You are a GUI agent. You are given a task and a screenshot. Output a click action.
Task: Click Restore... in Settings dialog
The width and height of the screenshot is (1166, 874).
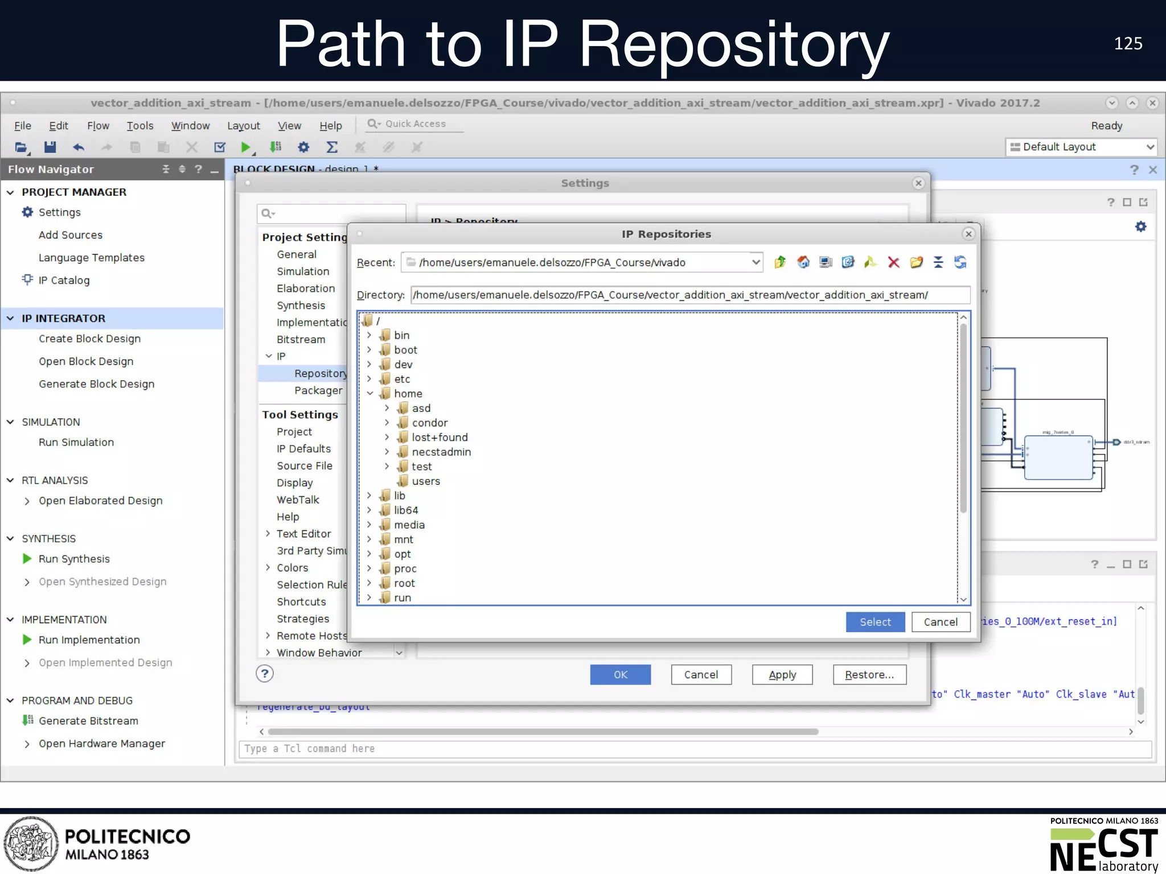coord(869,674)
